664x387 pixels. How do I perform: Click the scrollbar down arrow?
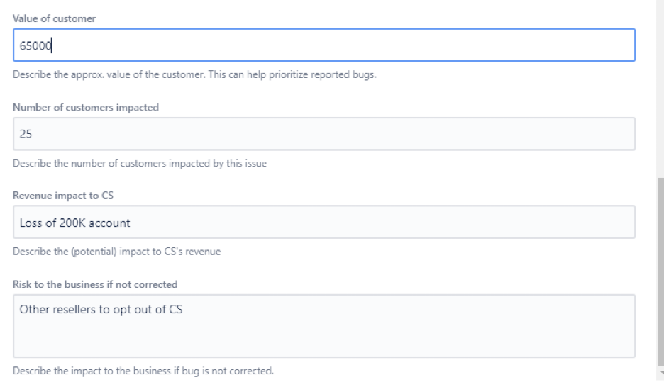(661, 373)
